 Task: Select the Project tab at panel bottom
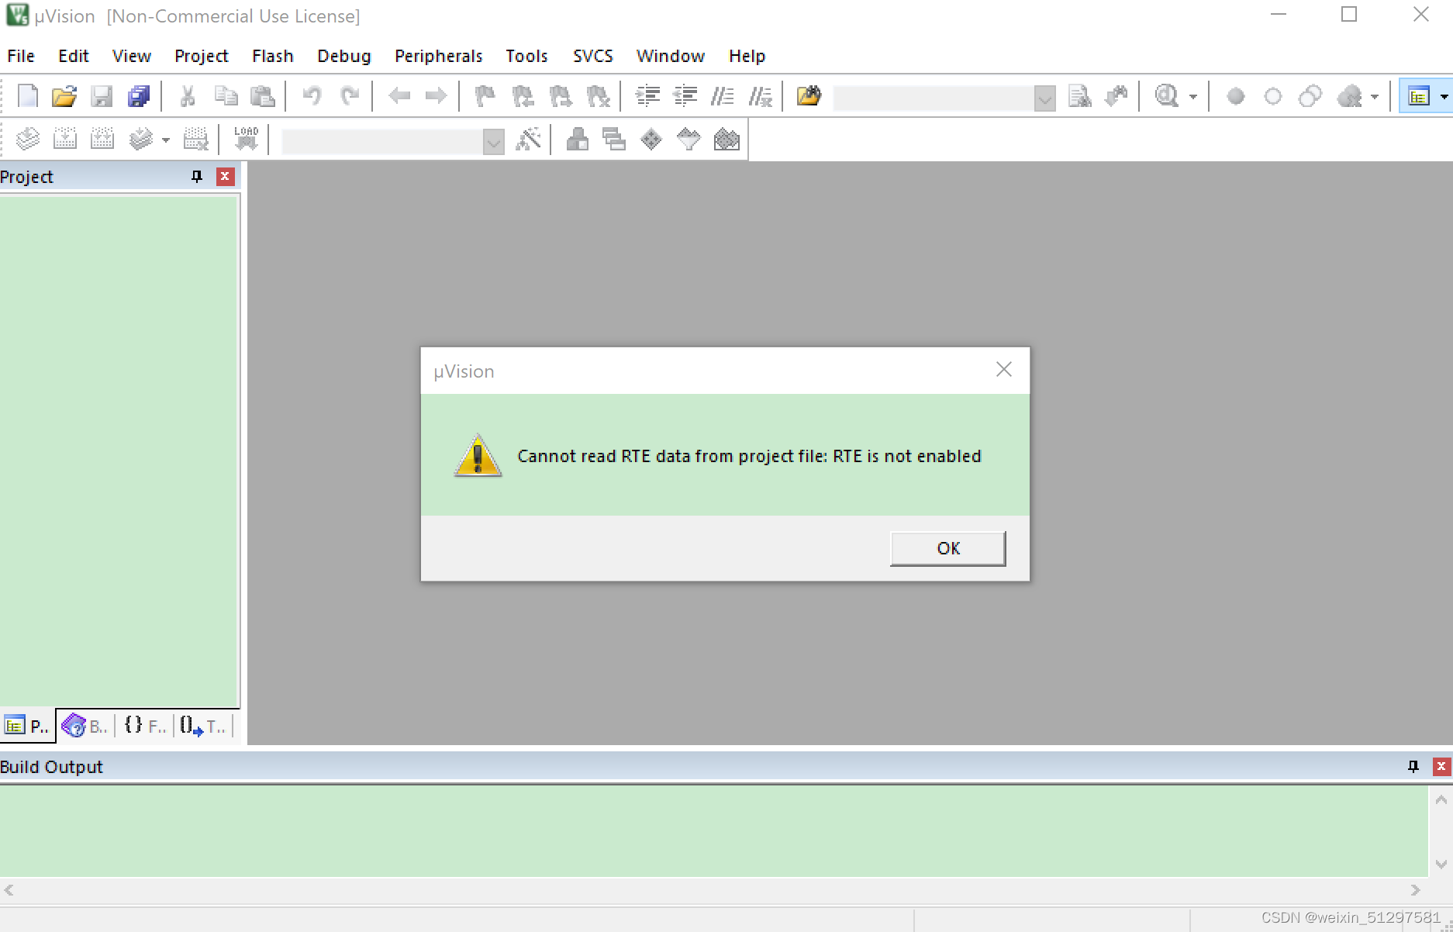click(27, 726)
